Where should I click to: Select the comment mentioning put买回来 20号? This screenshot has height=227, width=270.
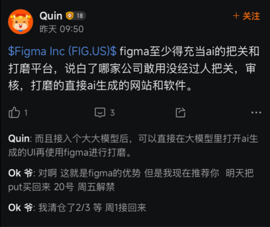tap(131, 180)
